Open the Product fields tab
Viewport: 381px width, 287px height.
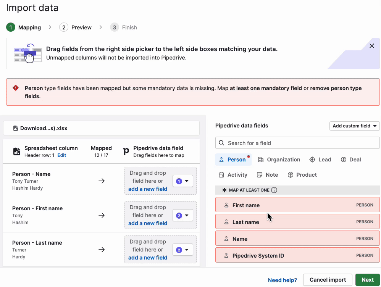point(302,174)
